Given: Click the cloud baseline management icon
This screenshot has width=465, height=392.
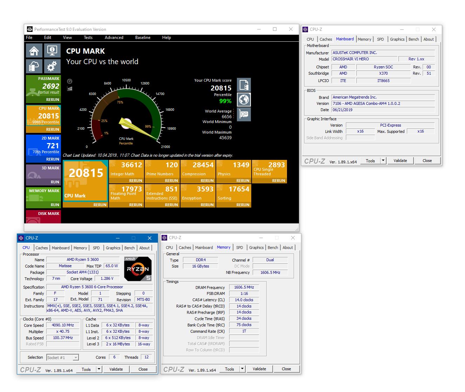Looking at the screenshot, I should coord(34,66).
